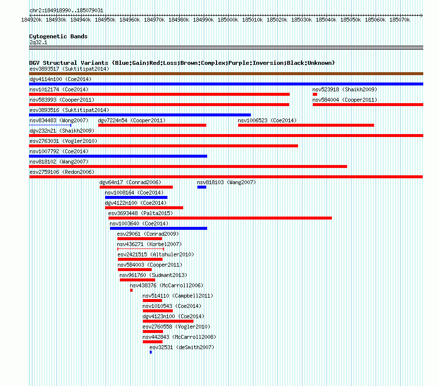Click the red nsv818102 bar
The image size is (437, 386).
188,166
